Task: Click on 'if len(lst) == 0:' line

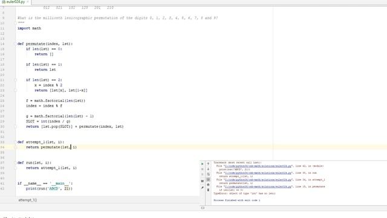Action: click(x=44, y=49)
